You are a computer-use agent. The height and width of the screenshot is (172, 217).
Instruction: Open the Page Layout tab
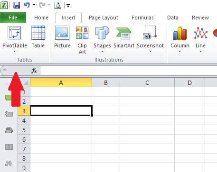coord(104,18)
